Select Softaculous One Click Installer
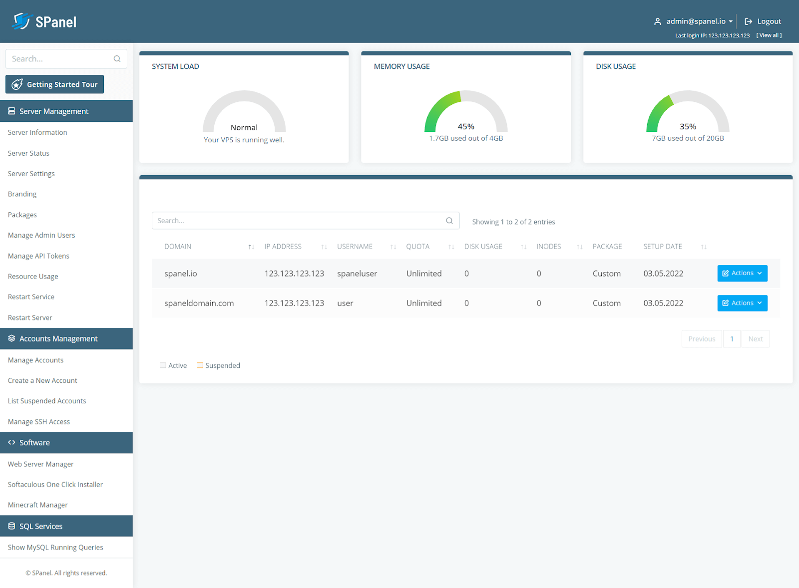The image size is (799, 588). (55, 484)
